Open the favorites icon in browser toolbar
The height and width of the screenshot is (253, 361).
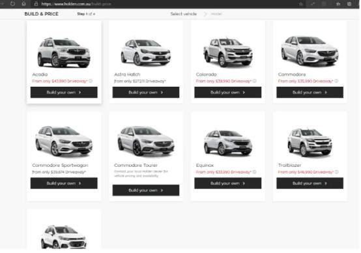(338, 4)
